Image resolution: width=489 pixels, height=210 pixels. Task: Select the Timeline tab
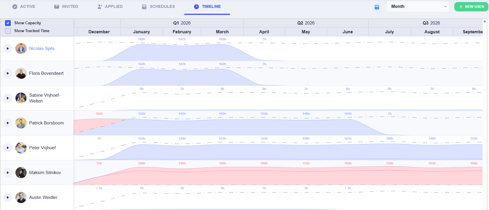[x=207, y=6]
